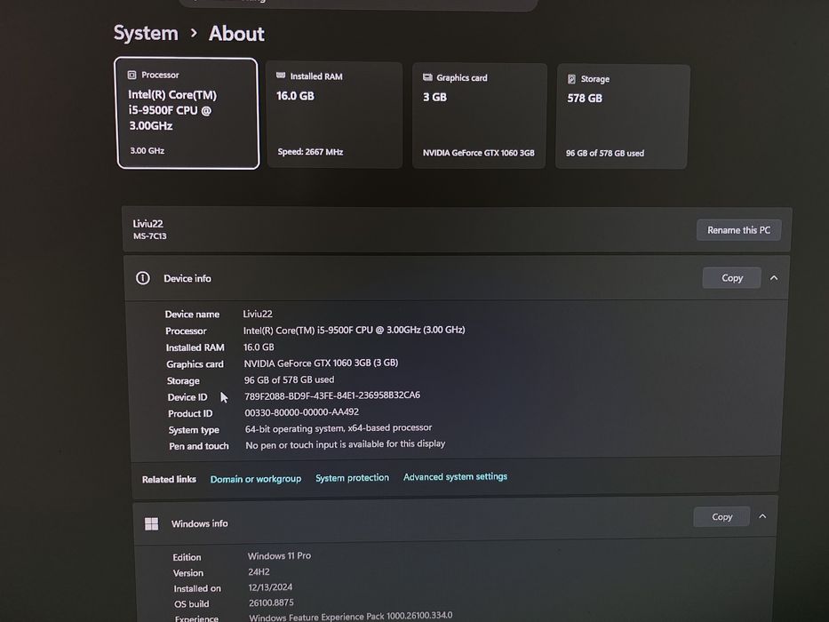Image resolution: width=829 pixels, height=622 pixels.
Task: Click Storage value 96 GB of 578 GB used
Action: pos(289,379)
